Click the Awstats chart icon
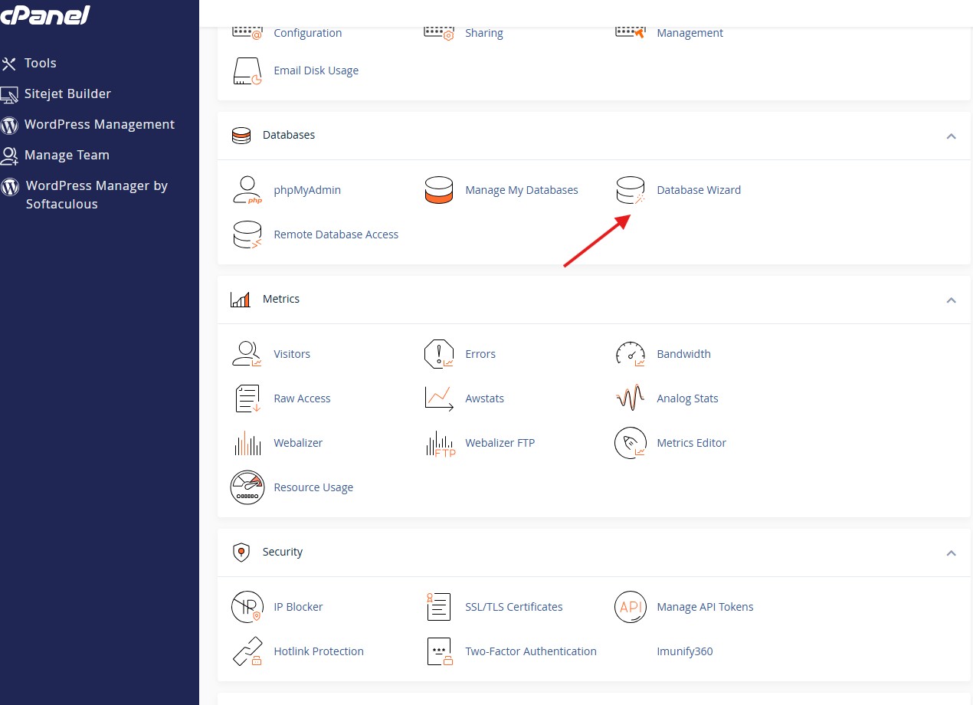 [439, 398]
